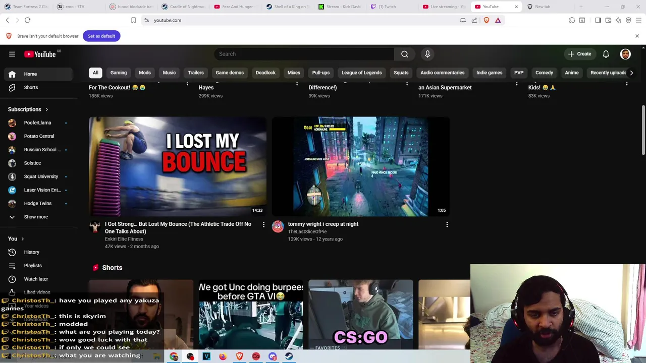Select the 'Mods' filter chip
The width and height of the screenshot is (646, 363).
click(x=145, y=73)
